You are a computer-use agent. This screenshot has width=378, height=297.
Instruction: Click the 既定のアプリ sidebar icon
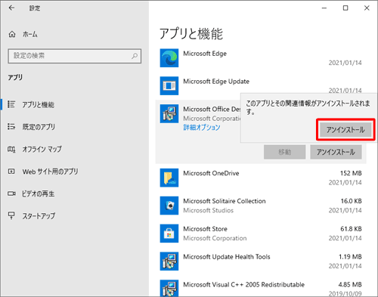point(11,126)
